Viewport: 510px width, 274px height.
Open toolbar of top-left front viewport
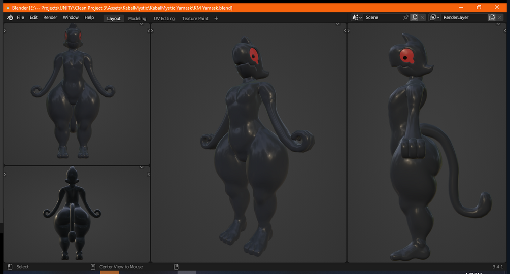pos(5,31)
